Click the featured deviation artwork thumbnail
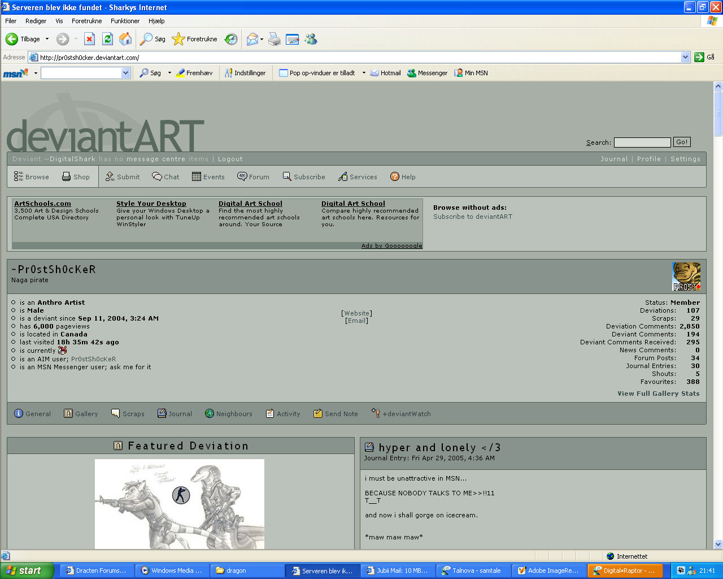Image resolution: width=723 pixels, height=579 pixels. pyautogui.click(x=180, y=504)
